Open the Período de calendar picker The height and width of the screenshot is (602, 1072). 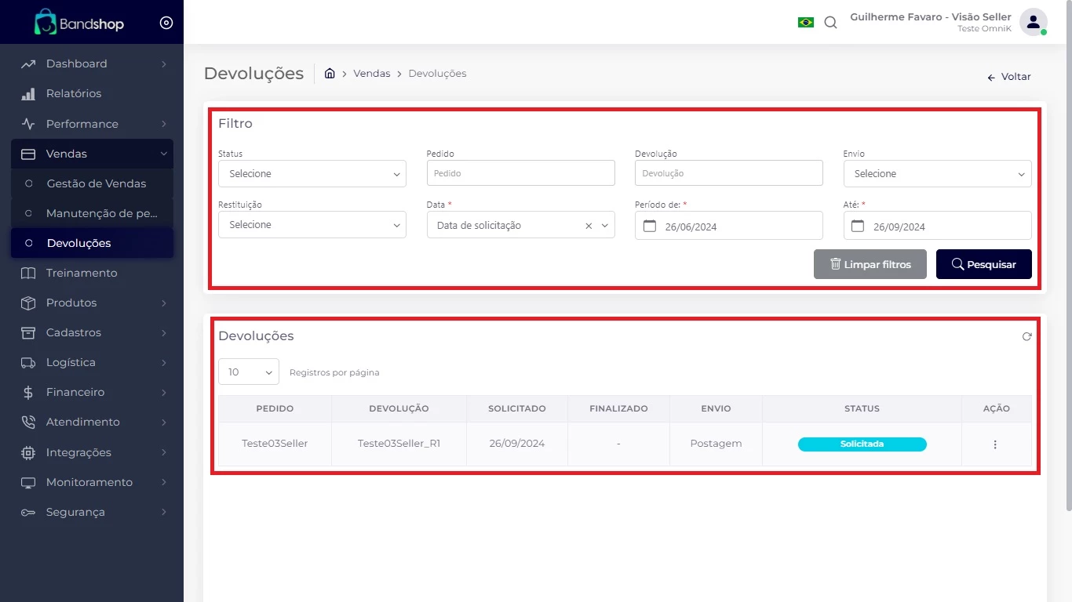649,226
